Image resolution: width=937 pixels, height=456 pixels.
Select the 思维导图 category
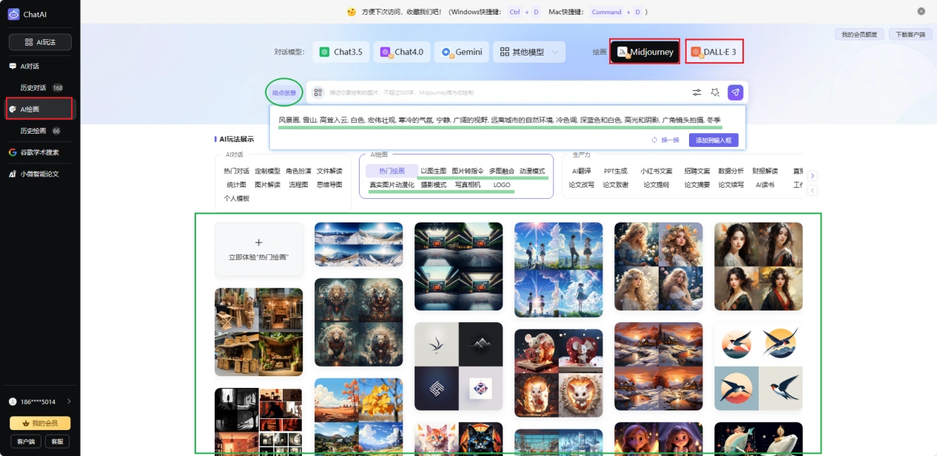[x=329, y=185]
